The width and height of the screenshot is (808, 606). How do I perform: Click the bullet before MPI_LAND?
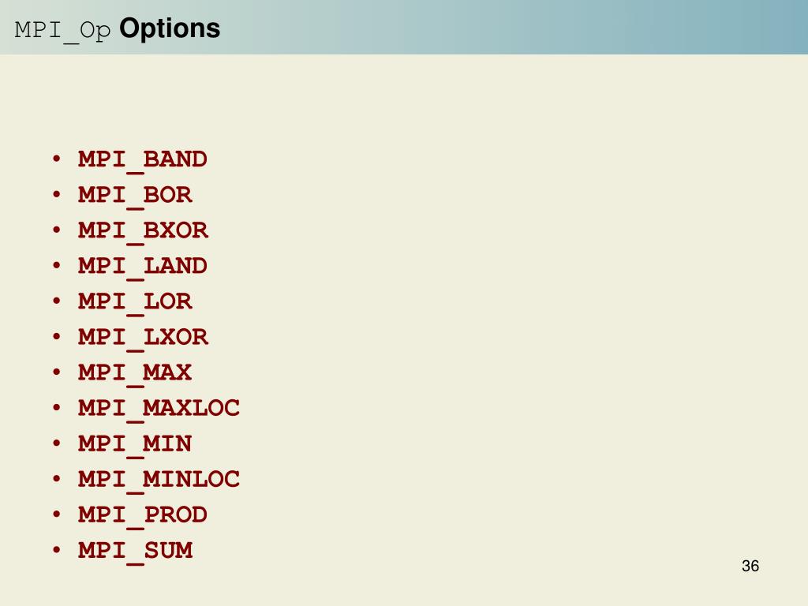(57, 265)
